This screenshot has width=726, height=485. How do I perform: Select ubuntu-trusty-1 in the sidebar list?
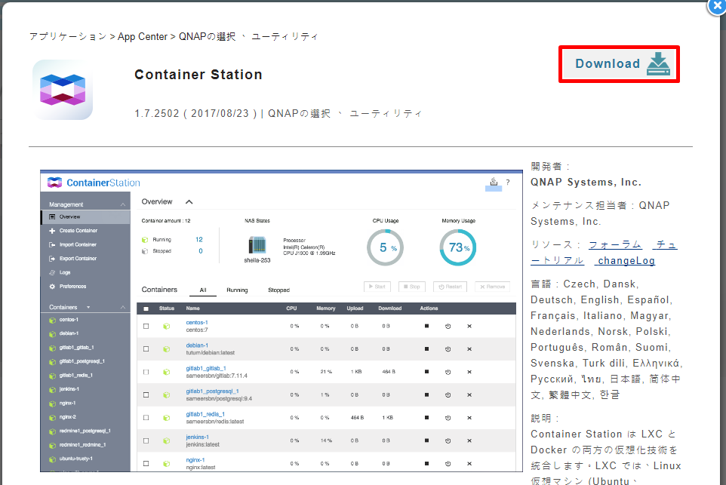(x=76, y=459)
